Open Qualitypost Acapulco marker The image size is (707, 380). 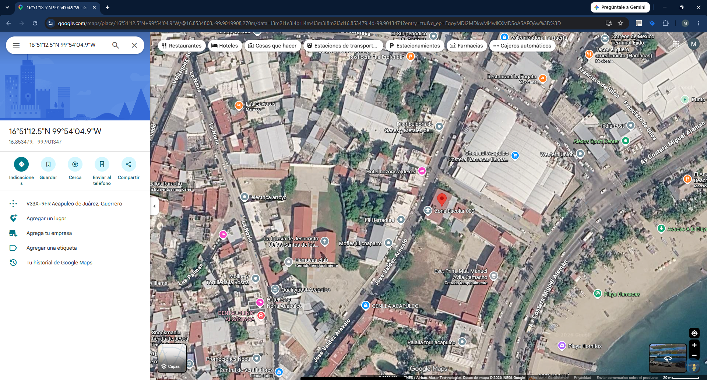[x=275, y=289]
